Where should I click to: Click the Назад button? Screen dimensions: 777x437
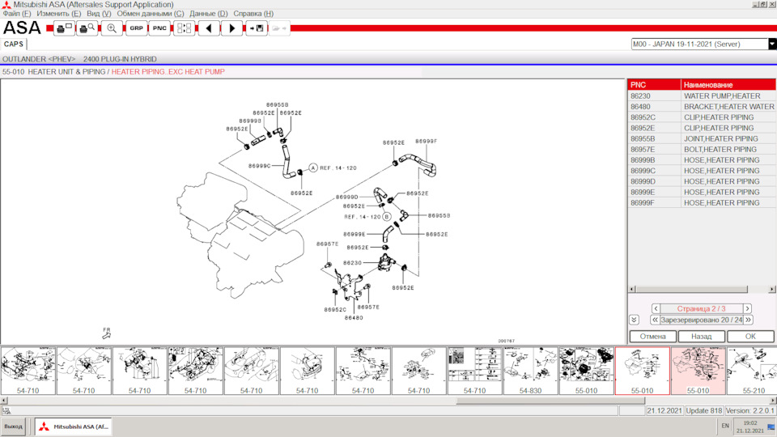pos(701,337)
